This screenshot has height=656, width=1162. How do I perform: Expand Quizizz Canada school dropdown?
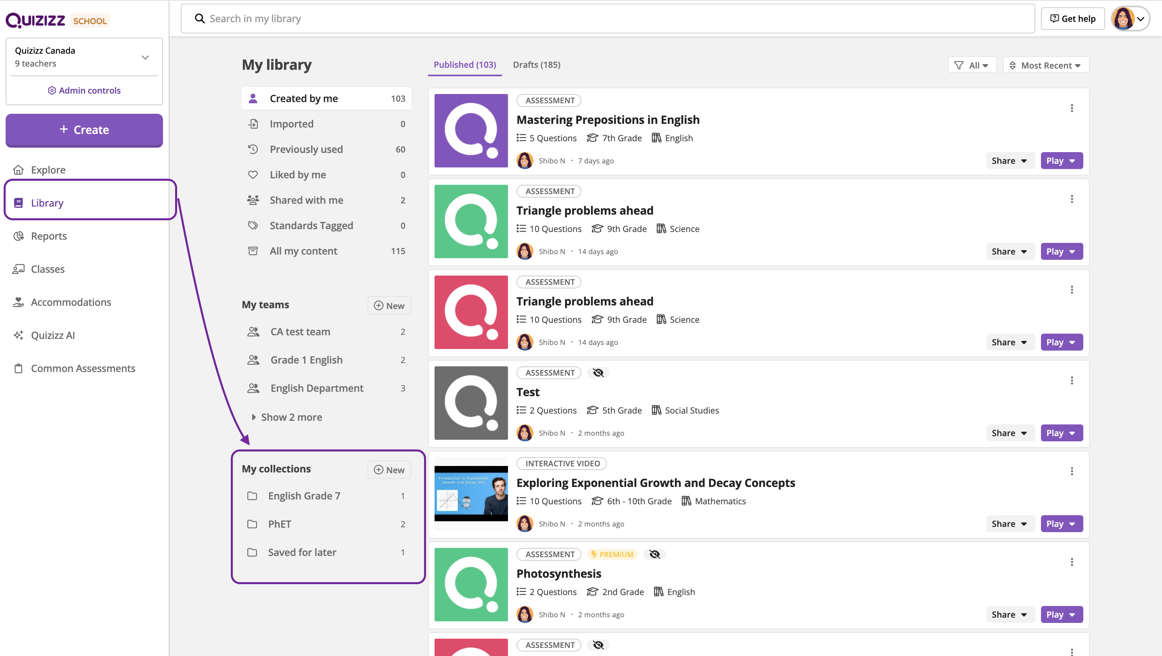(145, 57)
